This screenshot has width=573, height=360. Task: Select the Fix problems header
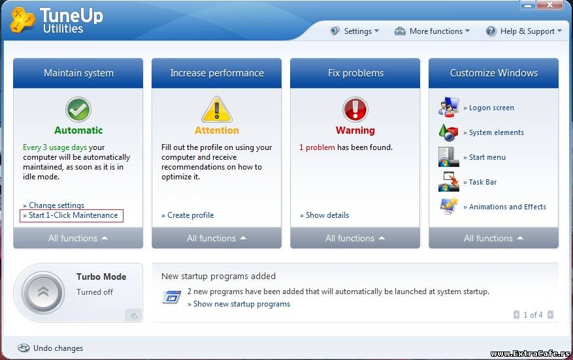(x=355, y=73)
